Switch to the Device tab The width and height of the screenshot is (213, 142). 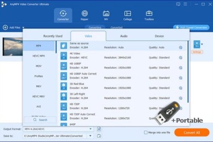pos(159,36)
